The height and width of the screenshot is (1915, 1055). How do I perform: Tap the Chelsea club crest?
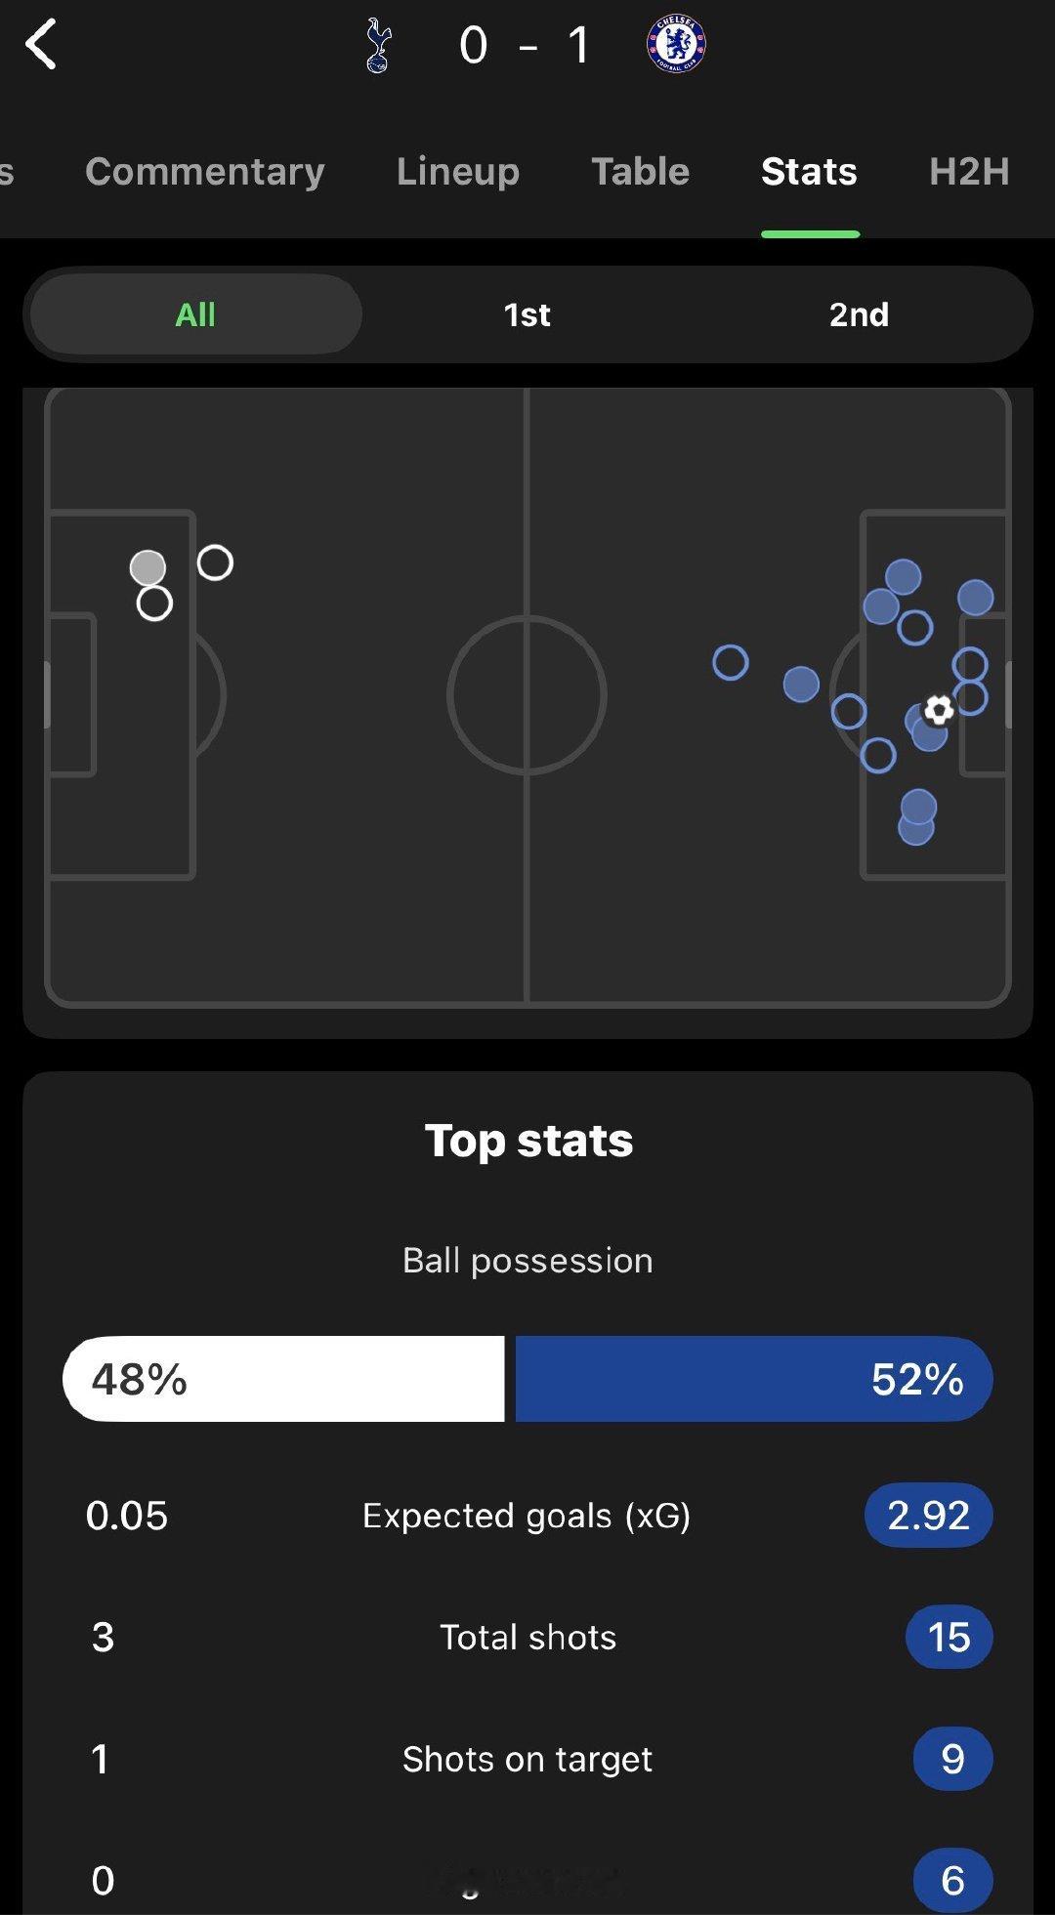[676, 45]
